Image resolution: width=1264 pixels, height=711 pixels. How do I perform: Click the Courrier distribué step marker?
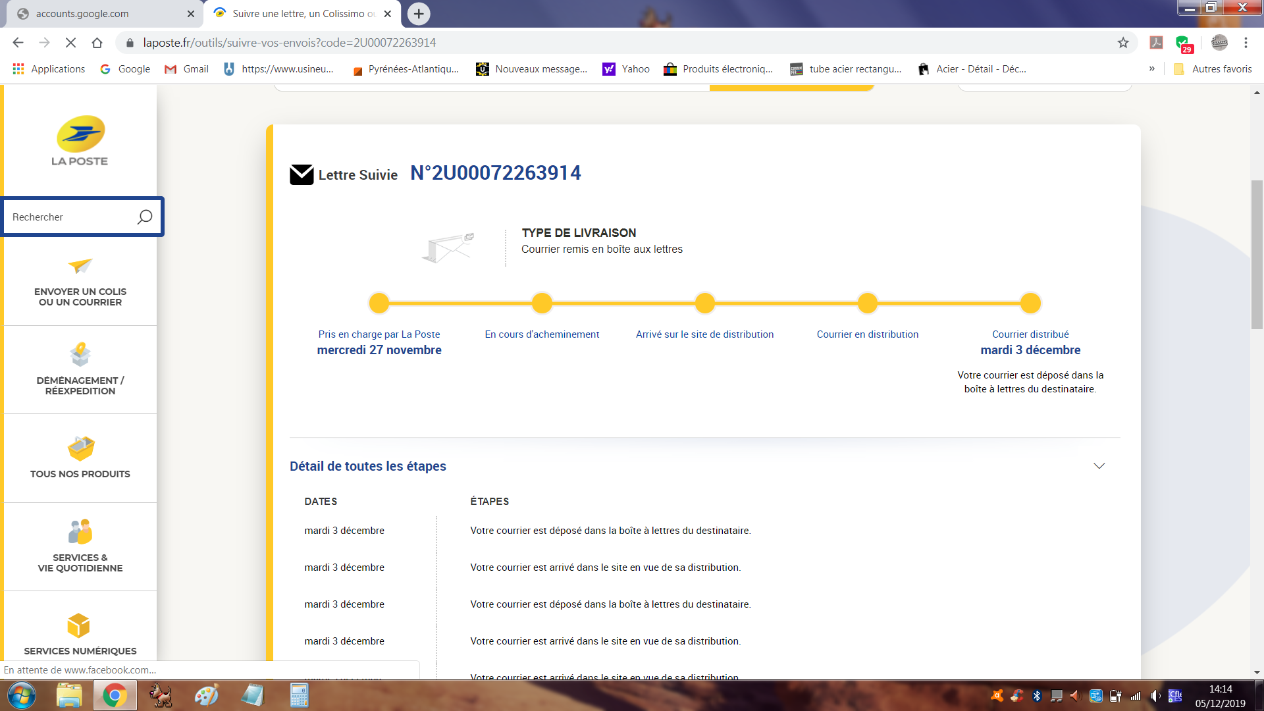coord(1030,303)
